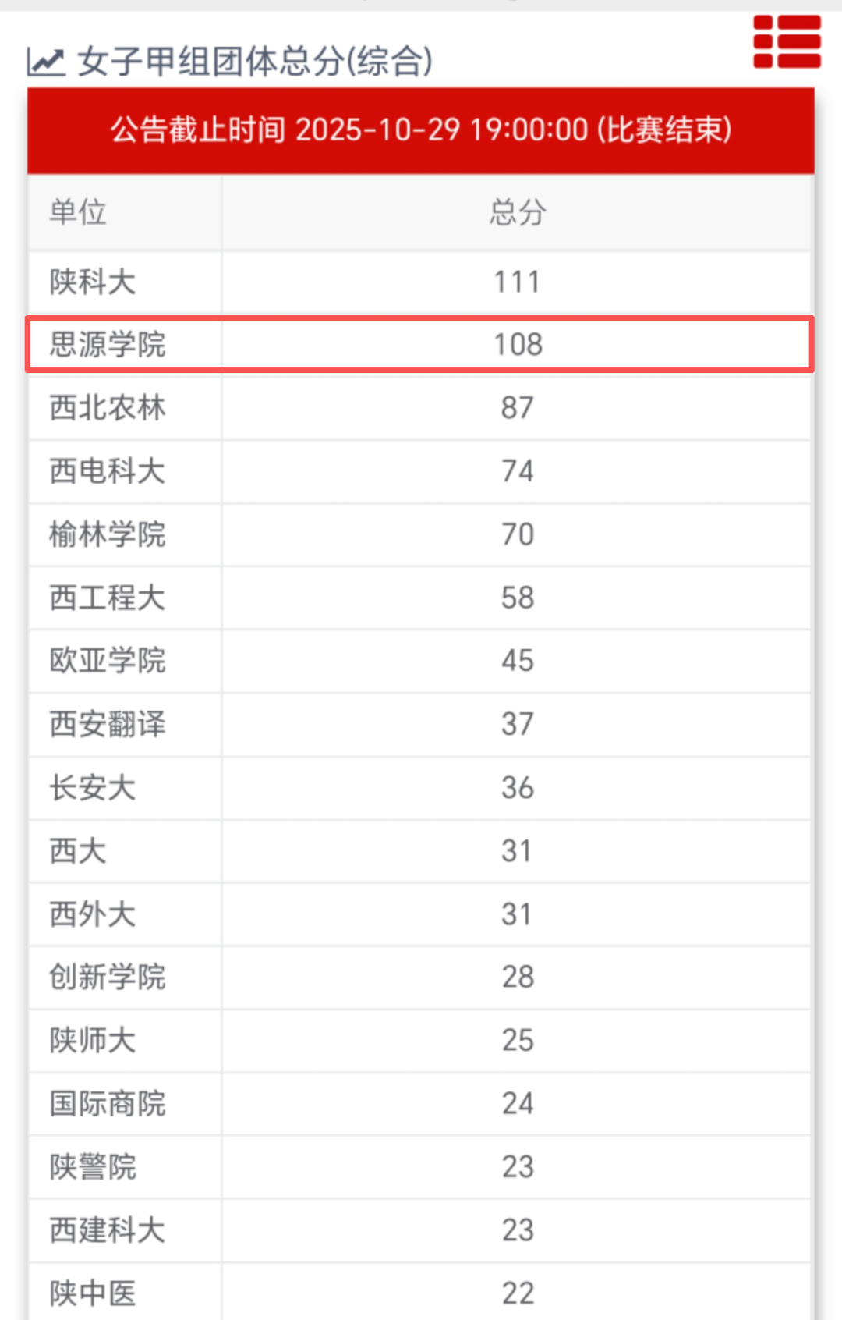Screen dimensions: 842x1320
Task: Click the bottom 陕中医 row
Action: tap(421, 1293)
